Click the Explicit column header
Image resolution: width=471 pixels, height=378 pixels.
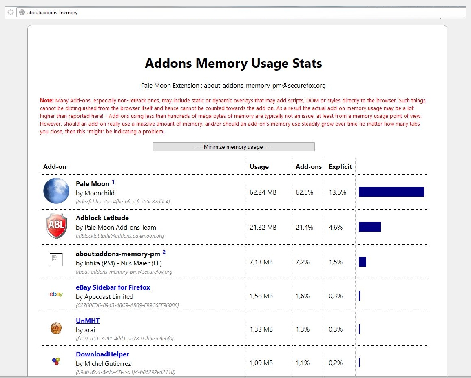[340, 166]
